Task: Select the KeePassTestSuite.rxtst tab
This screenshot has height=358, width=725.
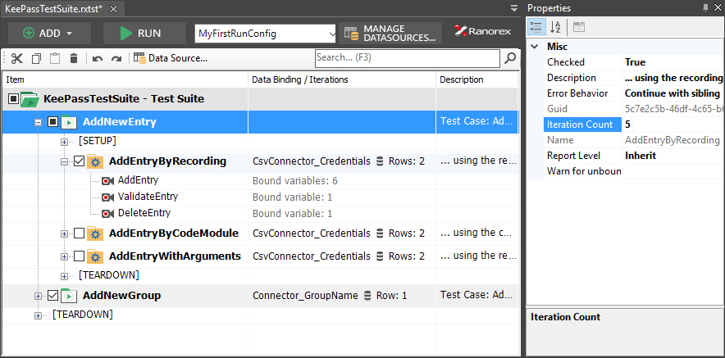Action: click(54, 9)
